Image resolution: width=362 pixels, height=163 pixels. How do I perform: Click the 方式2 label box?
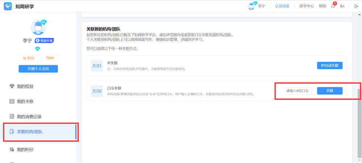(97, 91)
